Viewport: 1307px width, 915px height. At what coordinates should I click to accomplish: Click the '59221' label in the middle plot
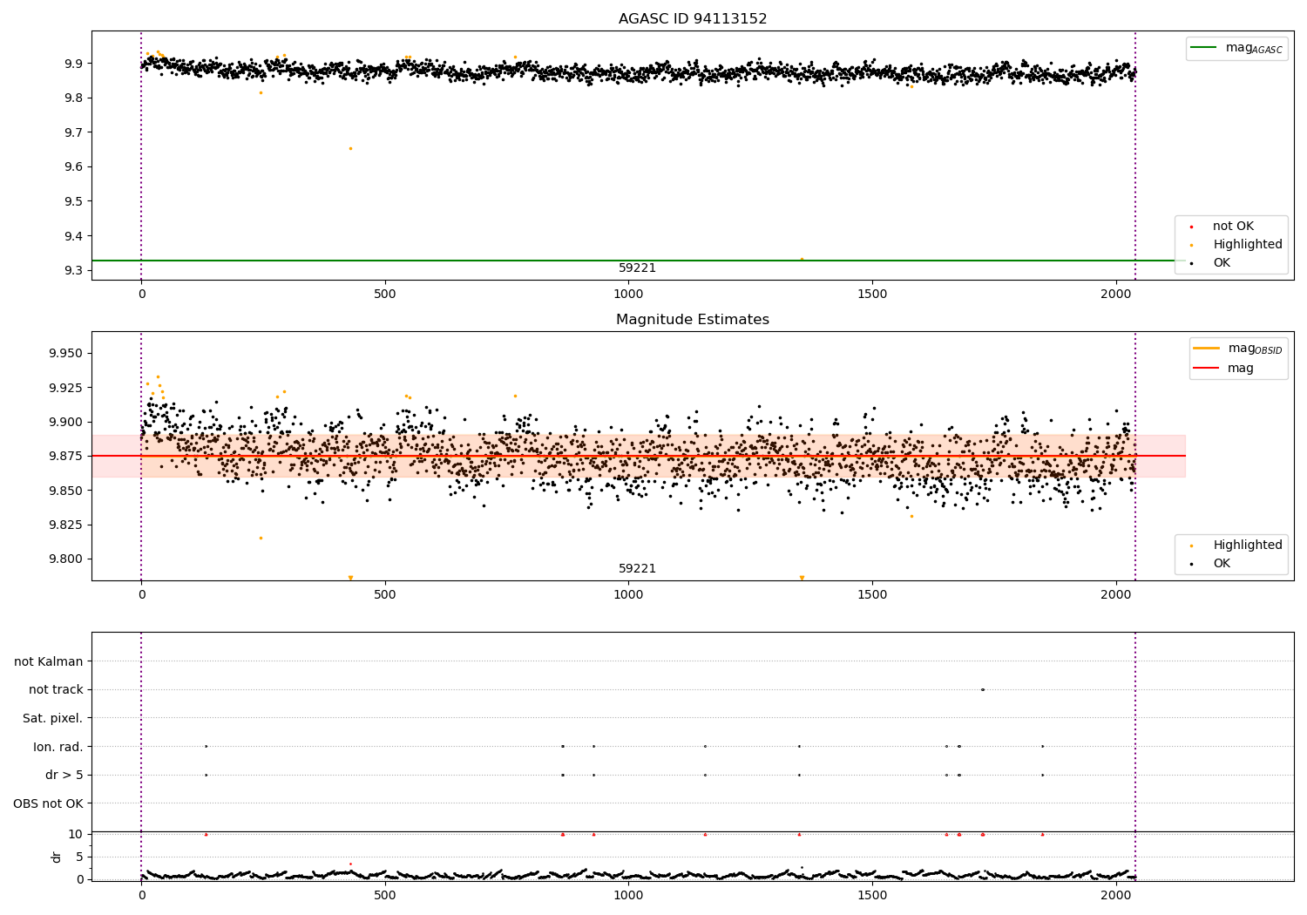tap(637, 569)
